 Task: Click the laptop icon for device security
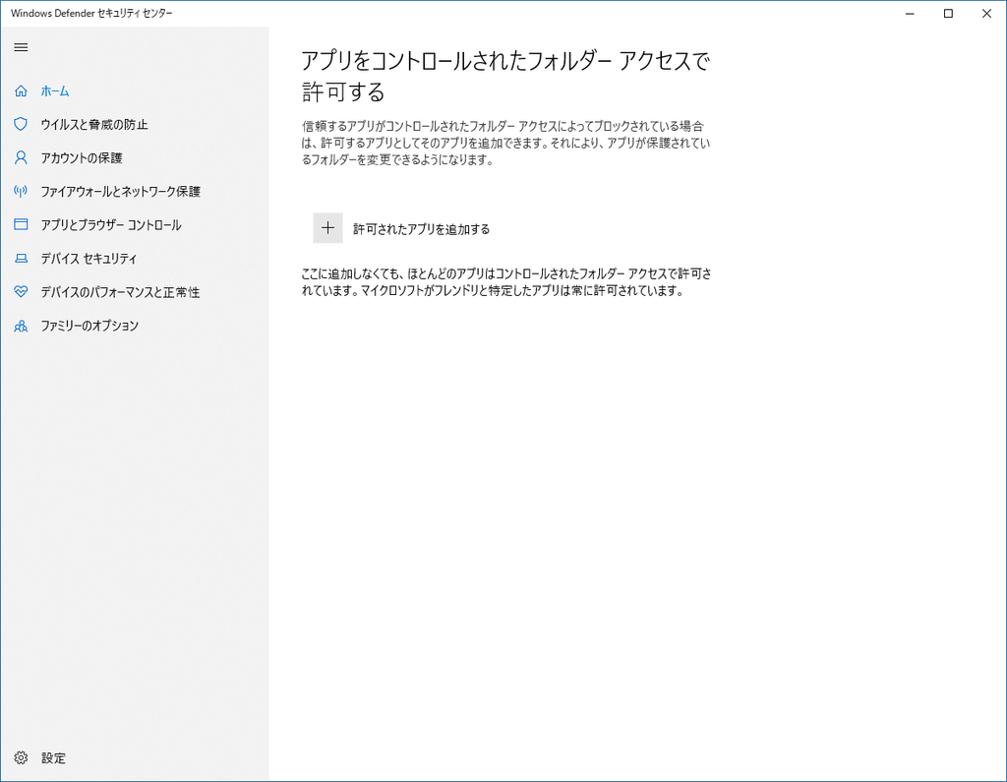pyautogui.click(x=21, y=259)
